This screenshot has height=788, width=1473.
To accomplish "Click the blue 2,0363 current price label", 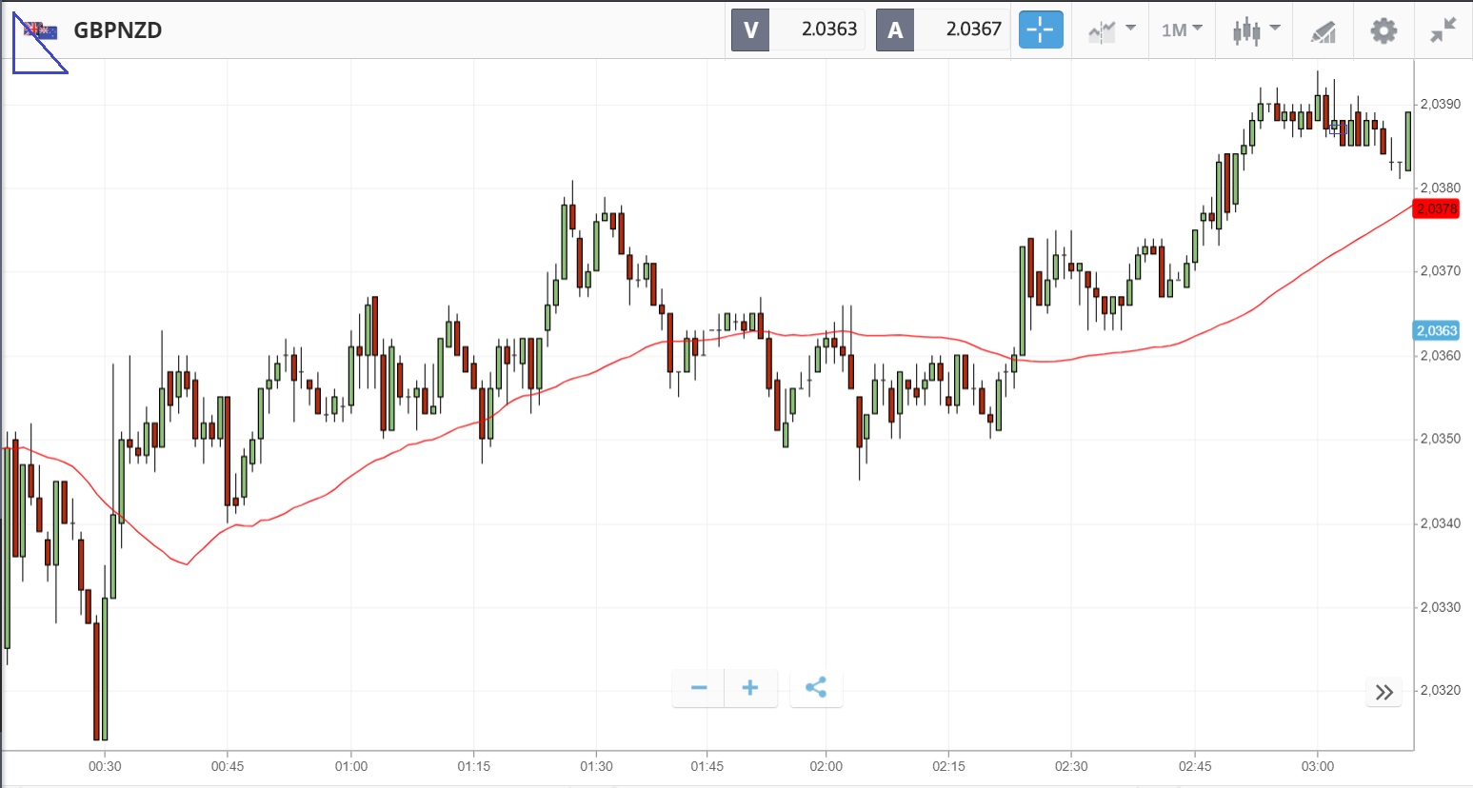I will tap(1436, 330).
